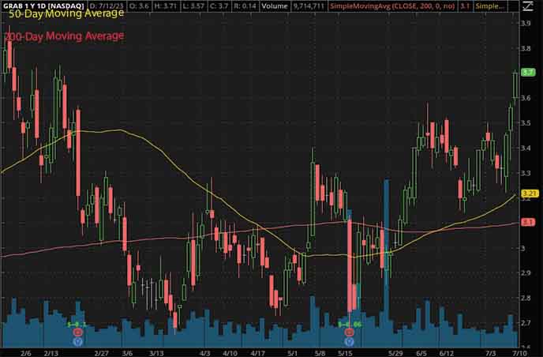Select the GRAB 1 Y 1D [NASDAQ] symbol label
The width and height of the screenshot is (543, 357).
[43, 6]
